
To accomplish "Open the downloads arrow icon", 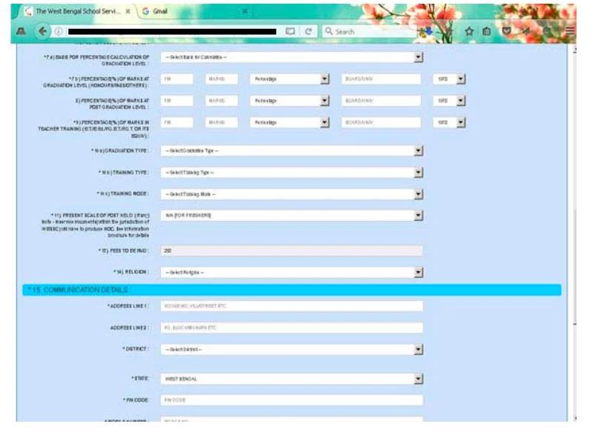I will pos(428,32).
